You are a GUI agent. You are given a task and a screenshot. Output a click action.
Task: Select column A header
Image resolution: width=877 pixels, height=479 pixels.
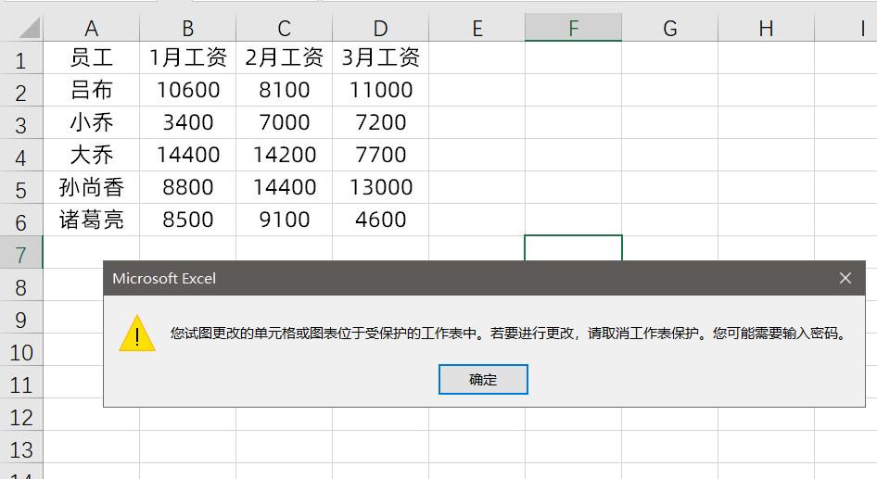[x=92, y=28]
